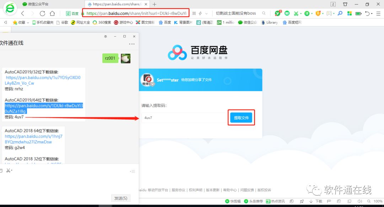Click the scissors screenshot icon in chat toolbar
This screenshot has height=207, width=384.
(8, 170)
